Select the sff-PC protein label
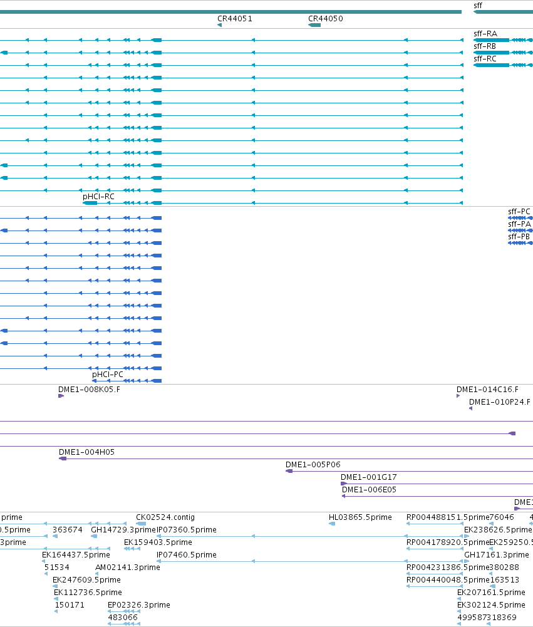Screen dimensions: 533x627 (519, 212)
